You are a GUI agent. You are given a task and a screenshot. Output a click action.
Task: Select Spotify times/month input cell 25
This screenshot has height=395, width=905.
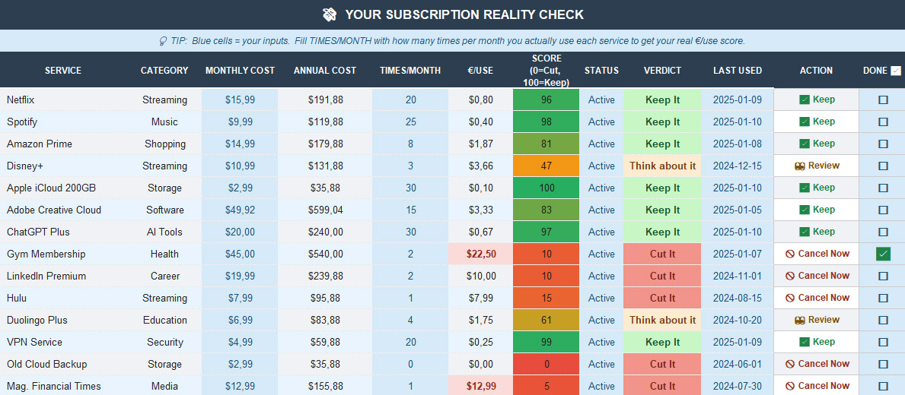click(410, 122)
